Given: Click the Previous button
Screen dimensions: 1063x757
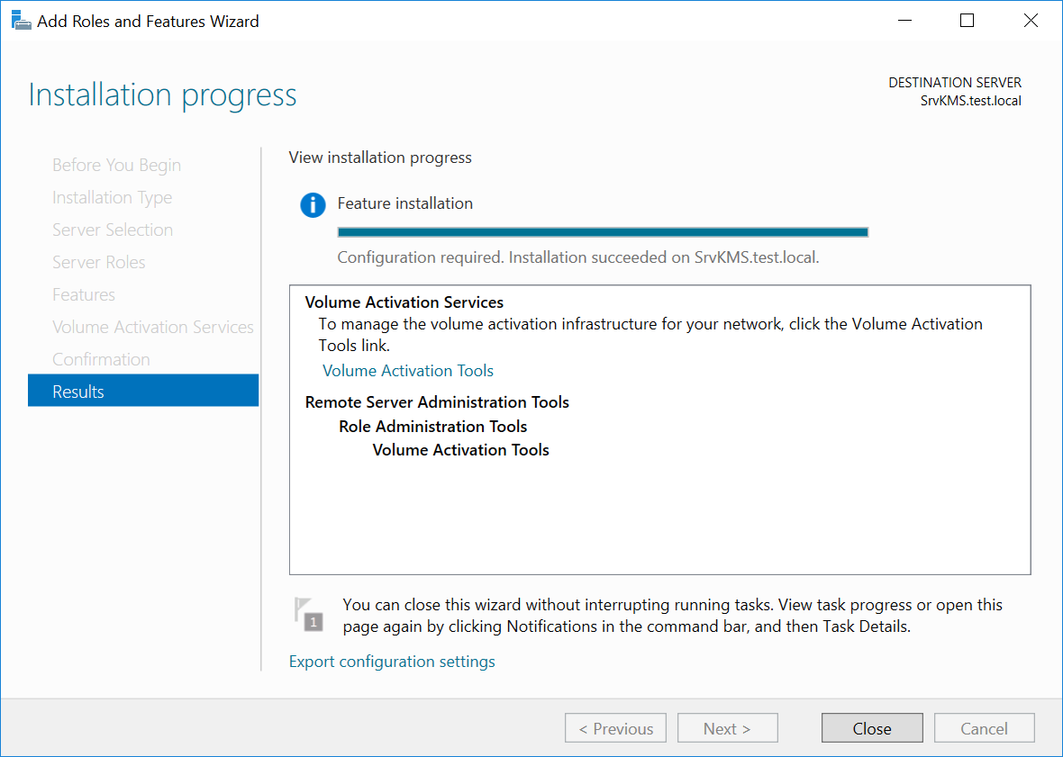Looking at the screenshot, I should click(615, 728).
